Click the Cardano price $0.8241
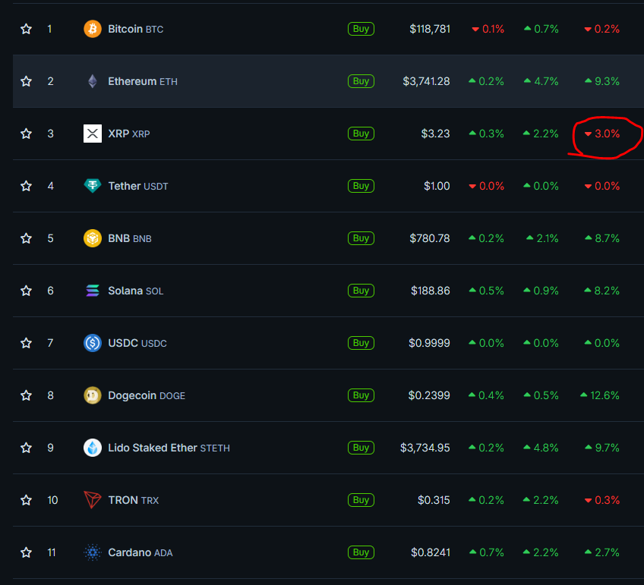The width and height of the screenshot is (644, 585). tap(431, 552)
